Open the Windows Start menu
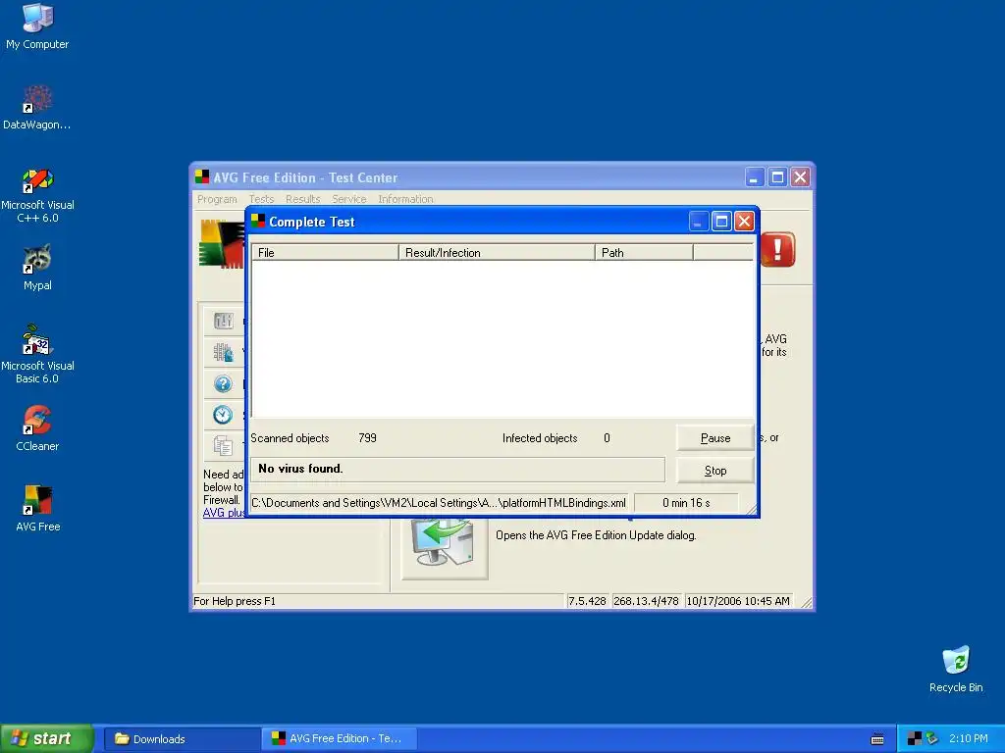This screenshot has width=1005, height=753. click(47, 739)
